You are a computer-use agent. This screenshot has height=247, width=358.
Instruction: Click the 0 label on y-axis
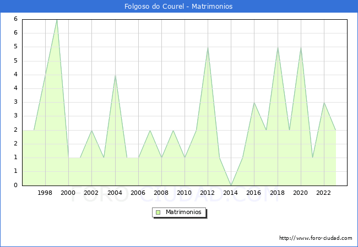[16, 186]
